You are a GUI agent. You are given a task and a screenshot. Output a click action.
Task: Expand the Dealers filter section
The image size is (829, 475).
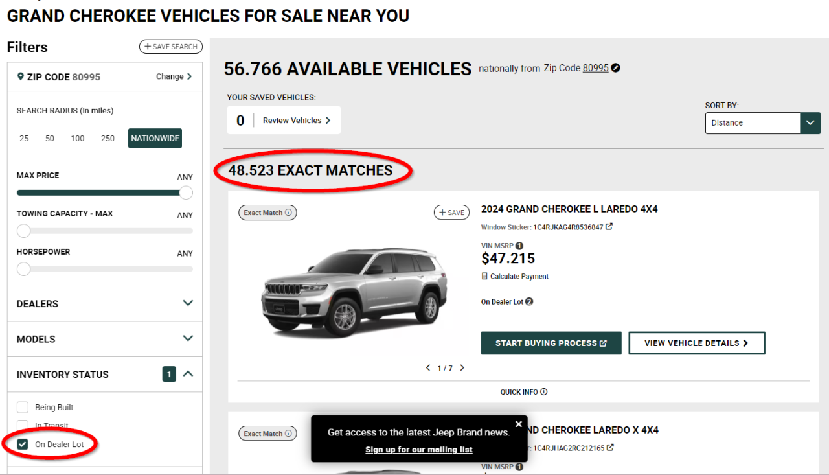click(x=188, y=303)
